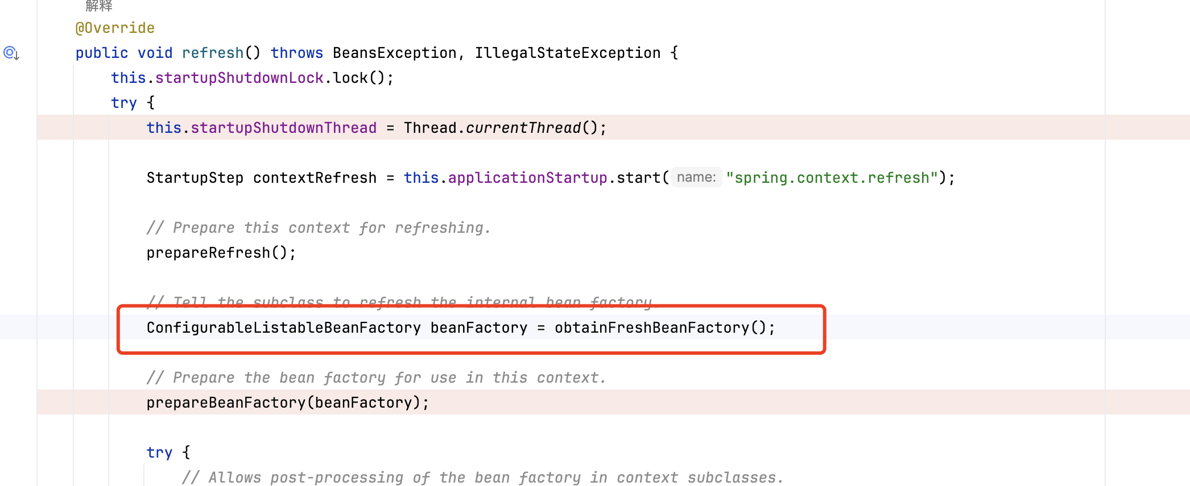Click the startupShutdownThread field
1190x486 pixels.
tap(283, 128)
